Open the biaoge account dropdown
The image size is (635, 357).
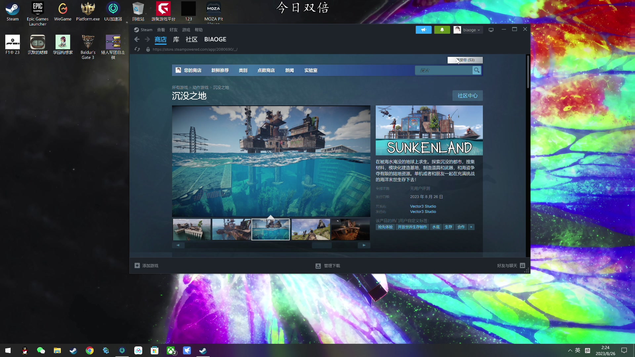[x=468, y=30]
